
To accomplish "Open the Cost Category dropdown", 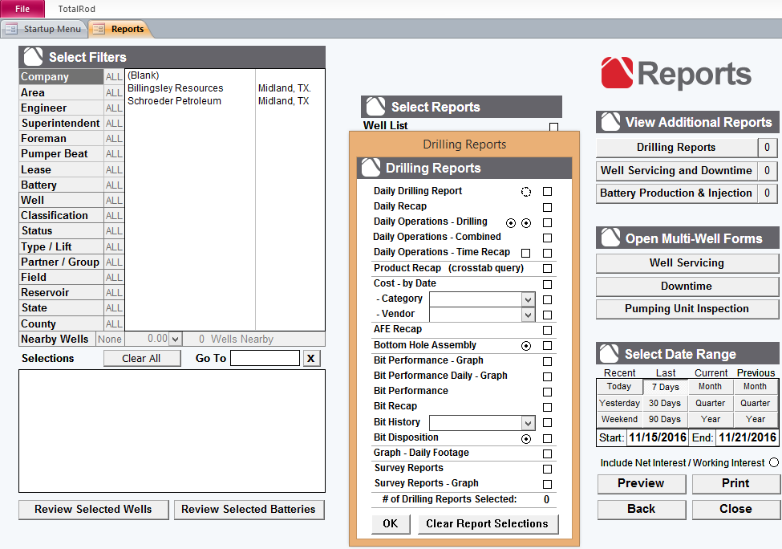I will pyautogui.click(x=528, y=299).
